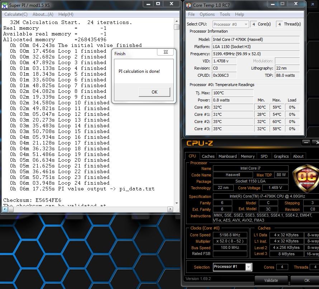This screenshot has height=289, width=319.
Task: Click the Version 1.69.2 label in CPU-Z
Action: [x=198, y=279]
